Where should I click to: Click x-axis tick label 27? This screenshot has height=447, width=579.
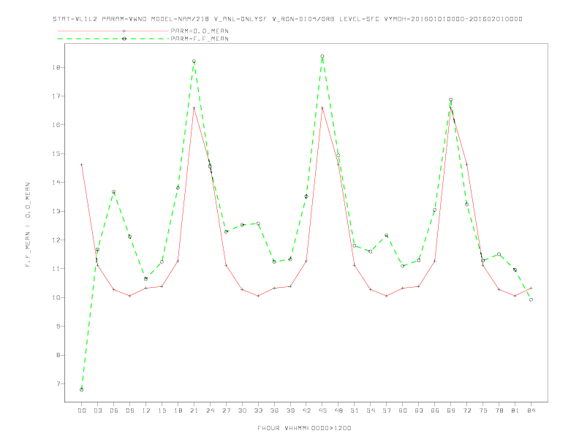click(226, 410)
